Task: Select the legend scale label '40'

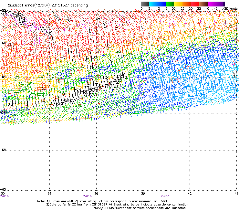Action: [207, 8]
